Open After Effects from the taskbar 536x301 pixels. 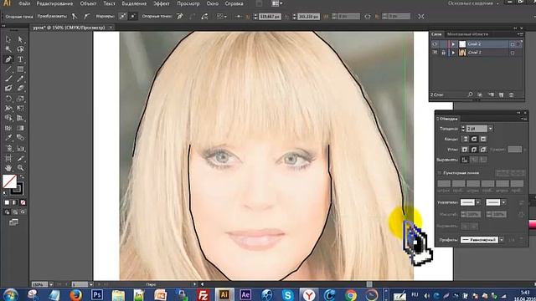click(x=245, y=294)
